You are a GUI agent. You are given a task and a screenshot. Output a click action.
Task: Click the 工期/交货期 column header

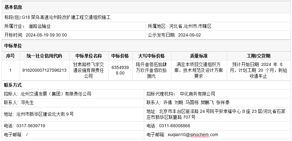[x=259, y=56]
